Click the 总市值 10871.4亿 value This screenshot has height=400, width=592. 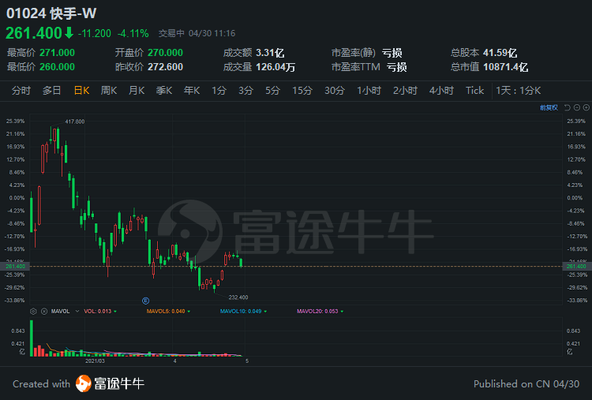click(505, 67)
